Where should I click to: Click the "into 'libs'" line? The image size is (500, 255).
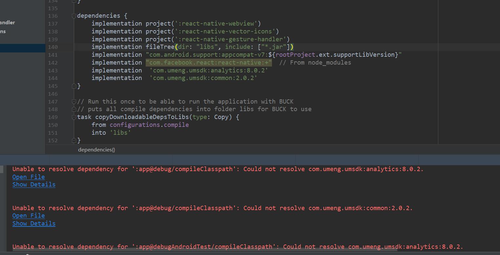click(111, 133)
